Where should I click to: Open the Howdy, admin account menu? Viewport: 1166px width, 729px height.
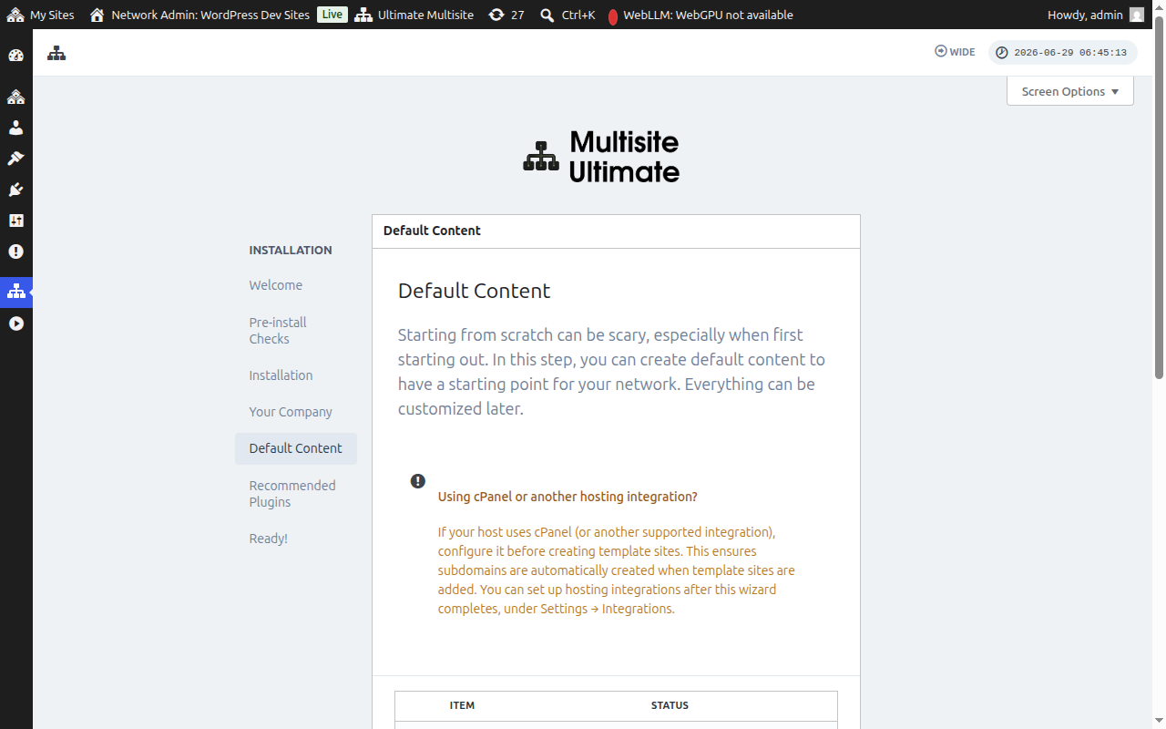pos(1096,15)
